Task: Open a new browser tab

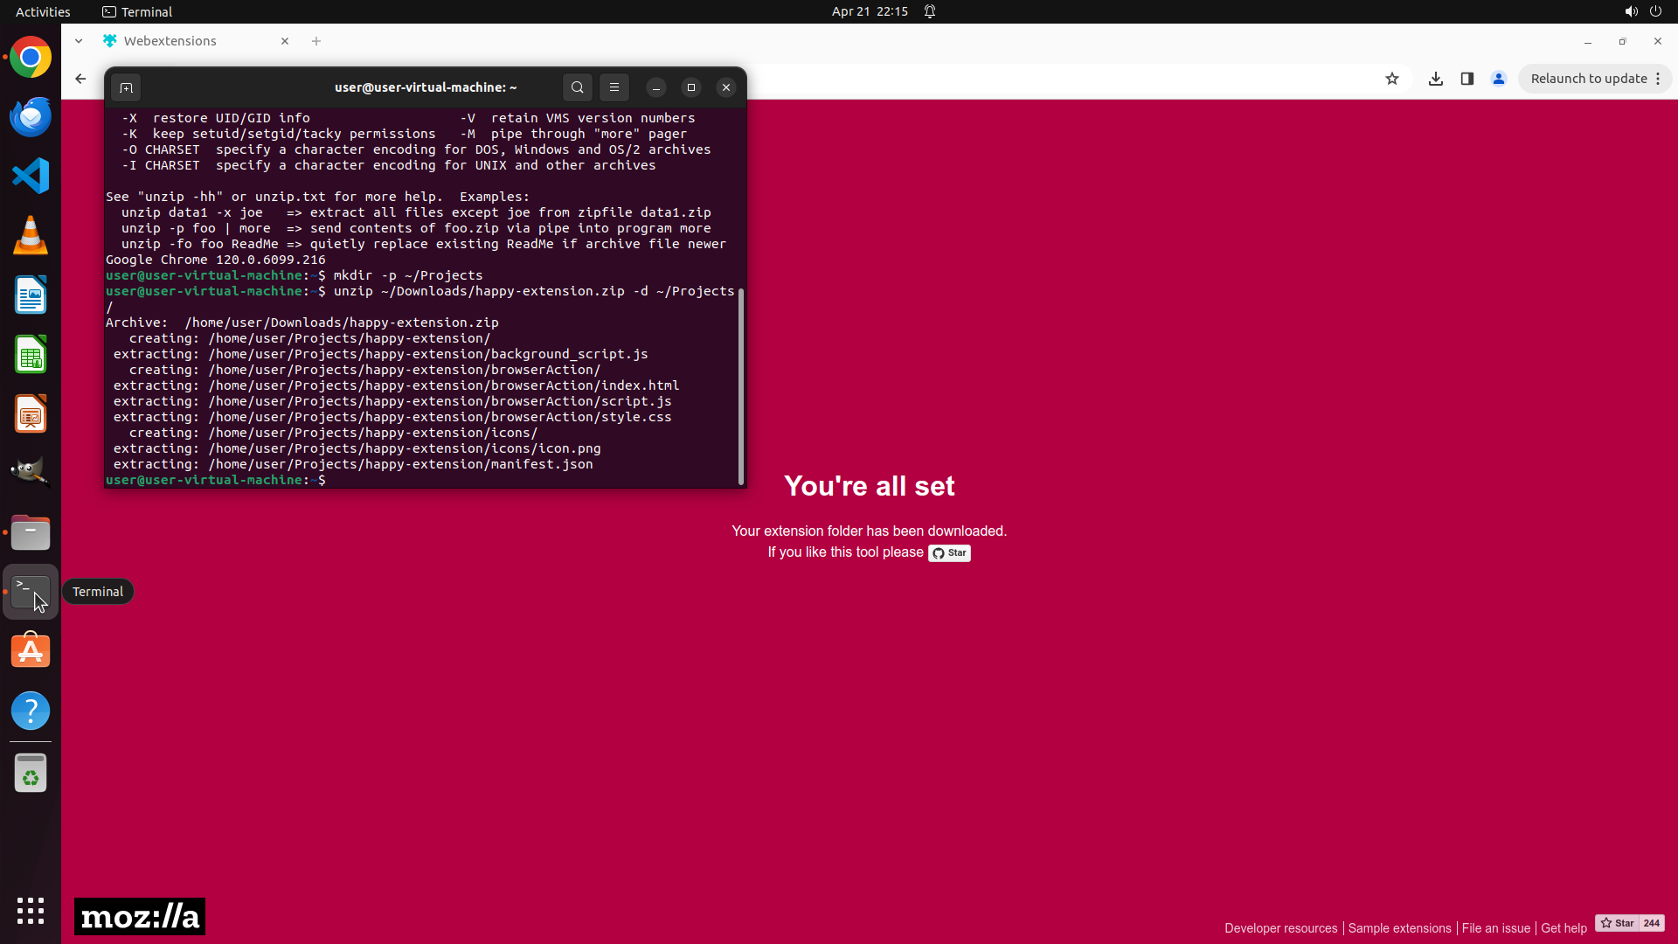Action: coord(316,41)
